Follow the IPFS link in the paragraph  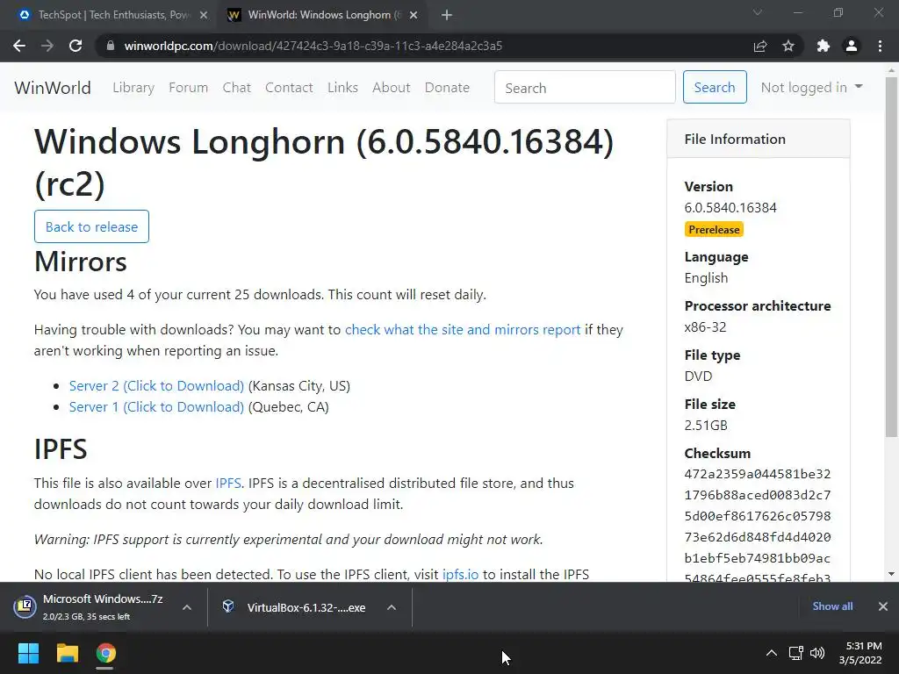click(x=228, y=484)
